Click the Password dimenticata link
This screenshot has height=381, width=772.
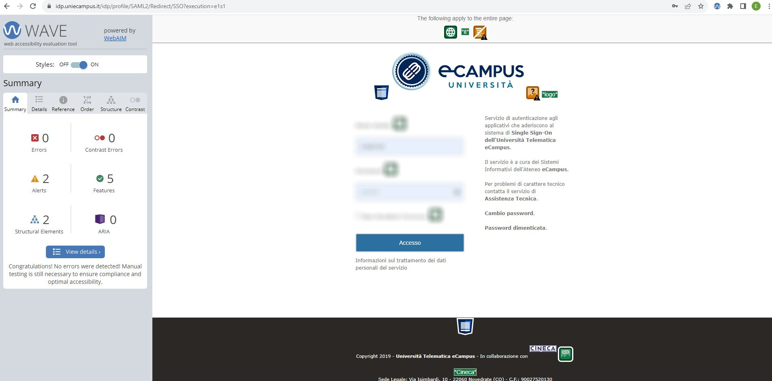coord(515,228)
